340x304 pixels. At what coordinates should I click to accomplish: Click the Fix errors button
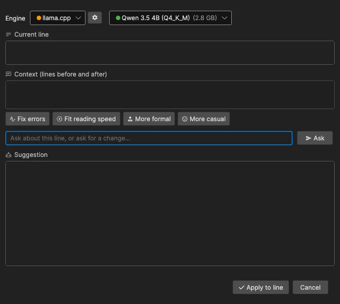(28, 119)
